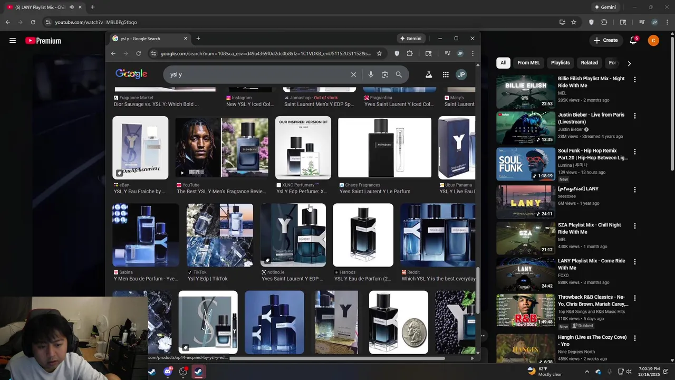The width and height of the screenshot is (675, 380).
Task: Show more filter chips with the arrow
Action: pyautogui.click(x=629, y=63)
